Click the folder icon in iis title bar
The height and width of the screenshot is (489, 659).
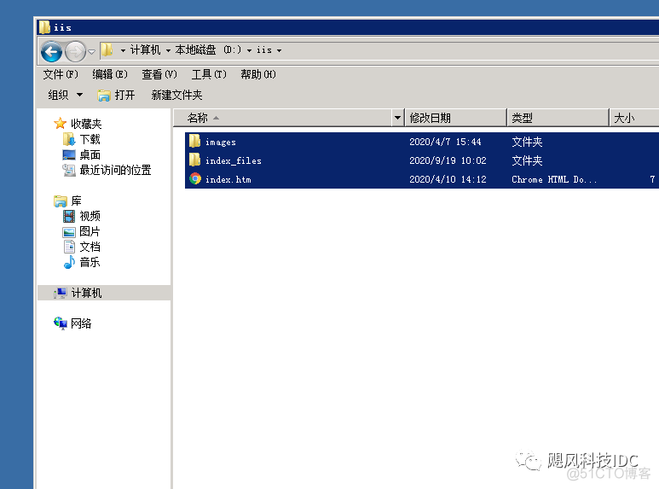[44, 27]
